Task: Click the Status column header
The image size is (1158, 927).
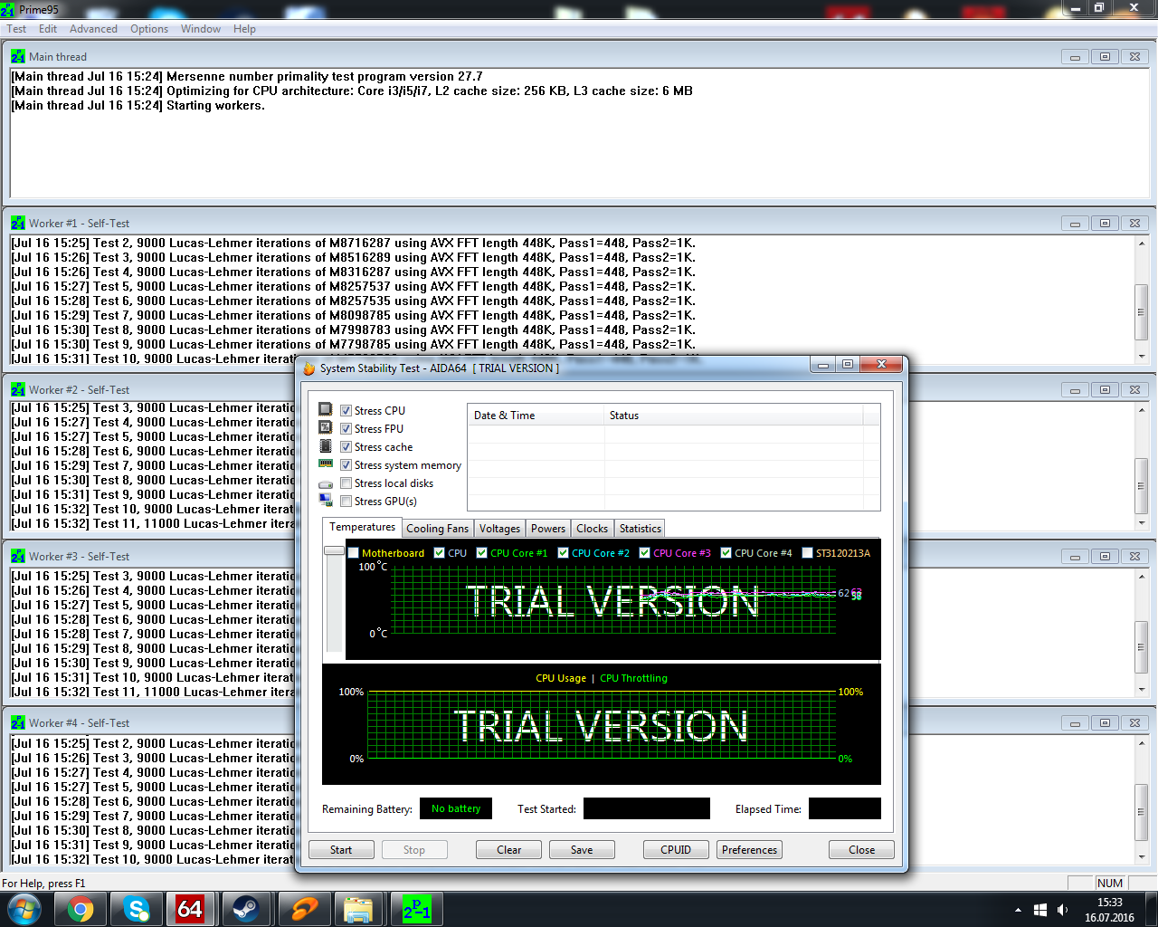Action: (x=734, y=416)
